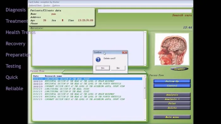The height and width of the screenshot is (124, 221).
Task: Click the brain anatomy thumbnail image
Action: 172,49
